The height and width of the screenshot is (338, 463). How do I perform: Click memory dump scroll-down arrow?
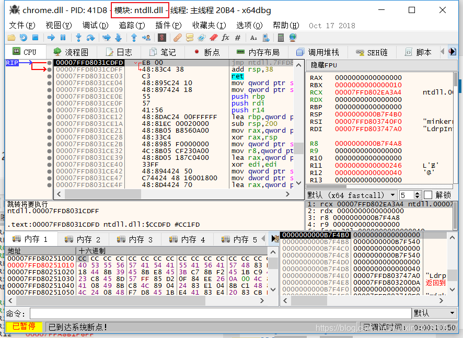273,289
